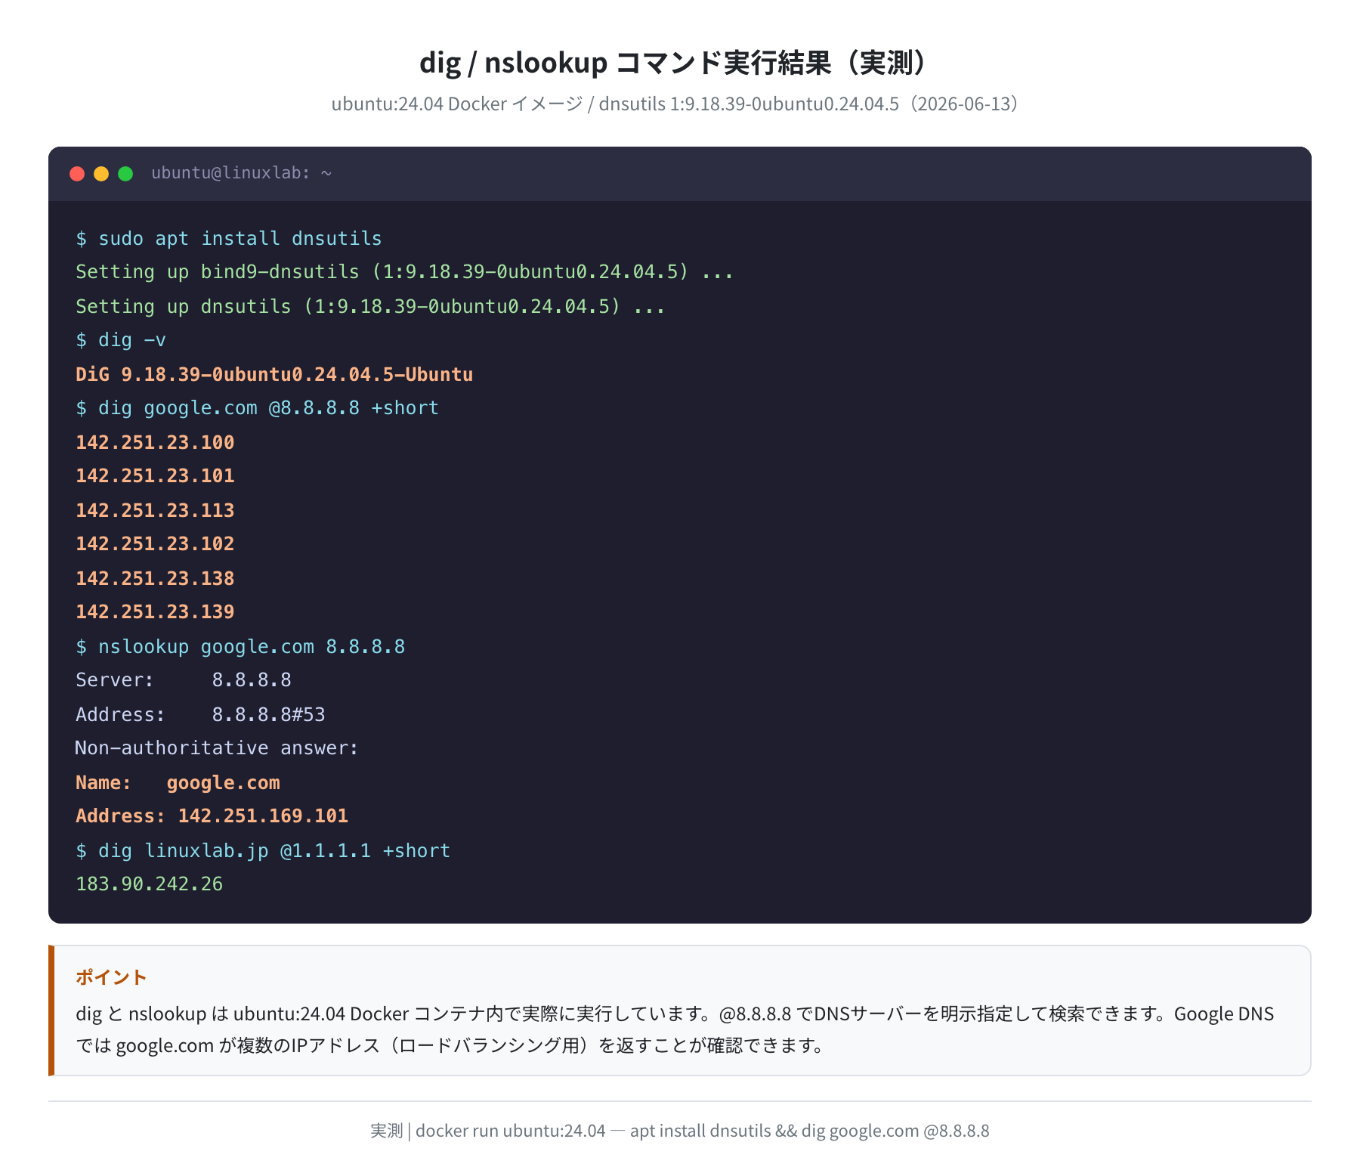Click IP address 142.251.23.139
This screenshot has height=1173, width=1360.
pyautogui.click(x=155, y=612)
